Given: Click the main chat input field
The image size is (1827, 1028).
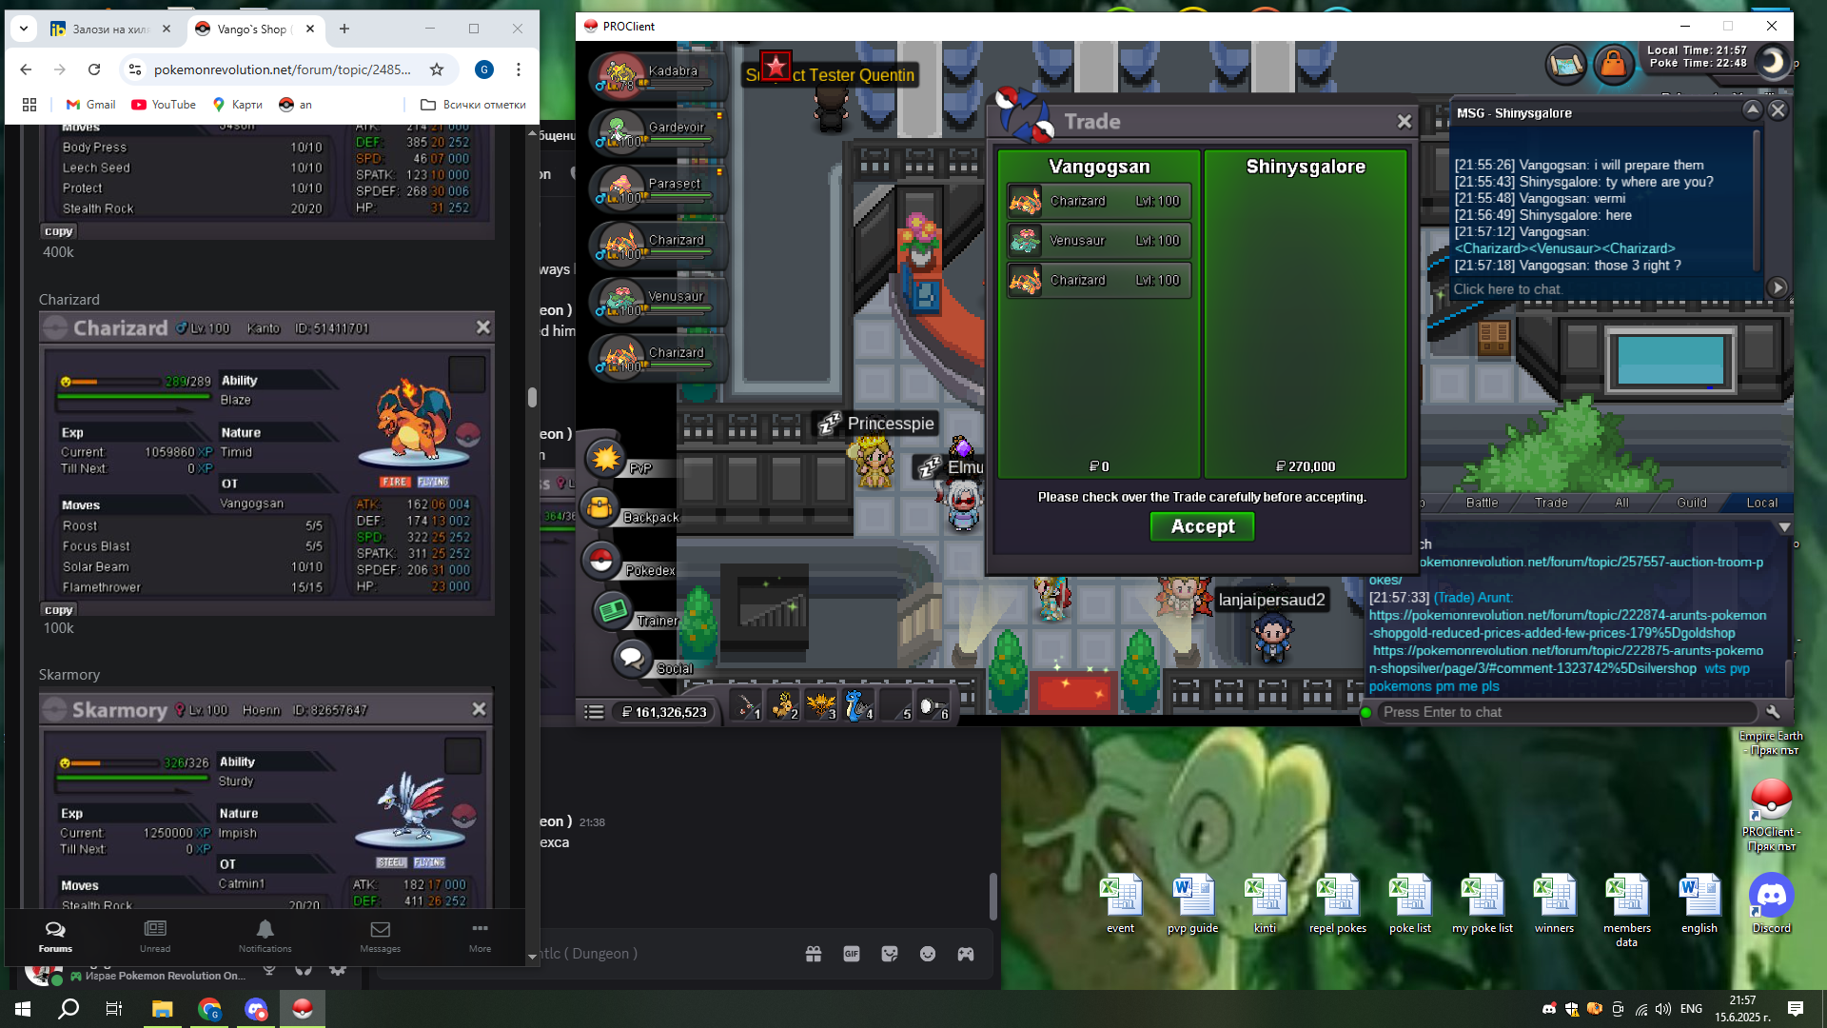Looking at the screenshot, I should (x=1565, y=712).
